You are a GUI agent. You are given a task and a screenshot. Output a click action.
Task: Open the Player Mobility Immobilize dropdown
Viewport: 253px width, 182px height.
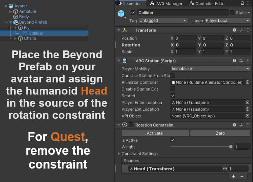coord(211,69)
